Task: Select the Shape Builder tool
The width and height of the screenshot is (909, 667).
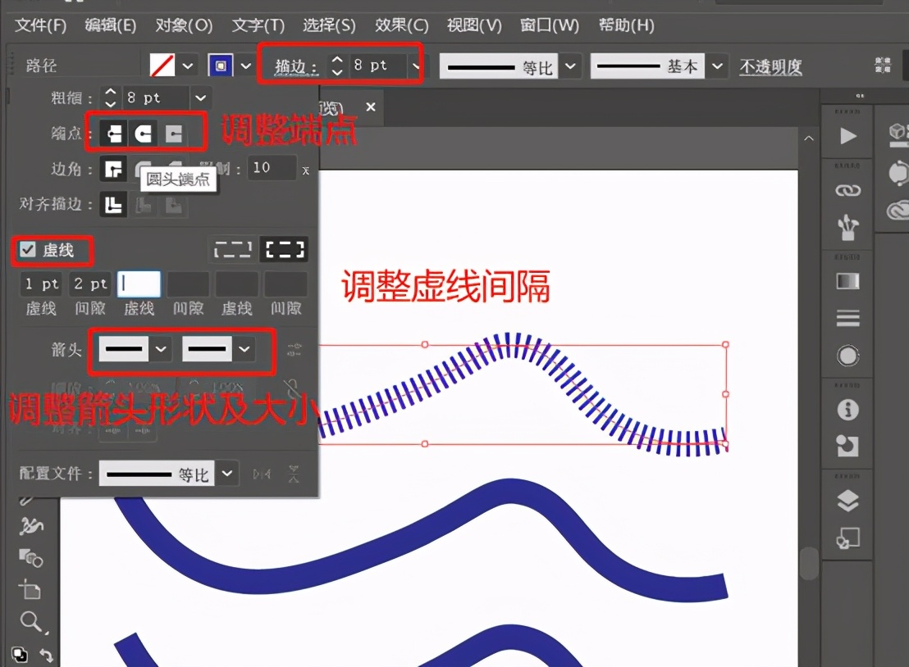Action: [x=30, y=558]
